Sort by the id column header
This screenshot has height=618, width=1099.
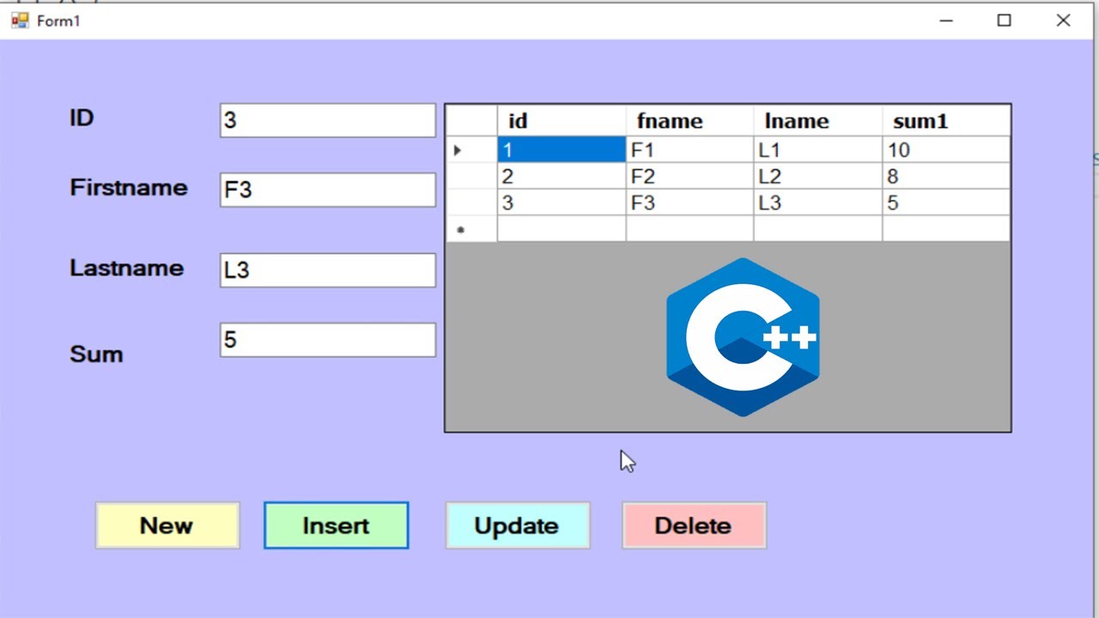pyautogui.click(x=562, y=121)
